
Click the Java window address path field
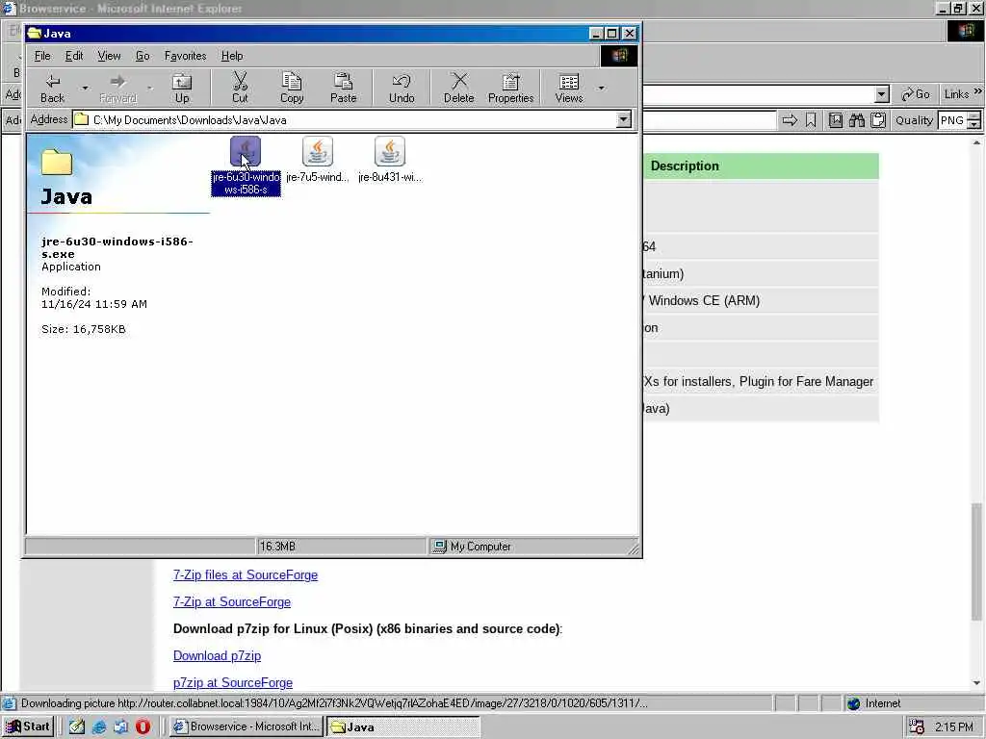345,119
